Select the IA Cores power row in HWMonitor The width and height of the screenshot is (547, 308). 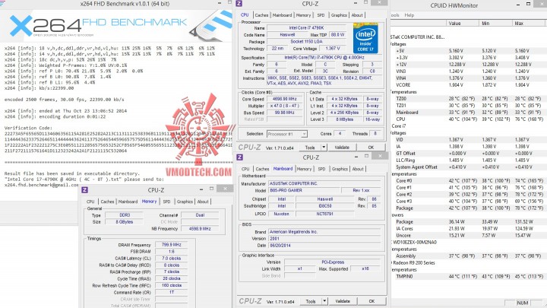469,228
